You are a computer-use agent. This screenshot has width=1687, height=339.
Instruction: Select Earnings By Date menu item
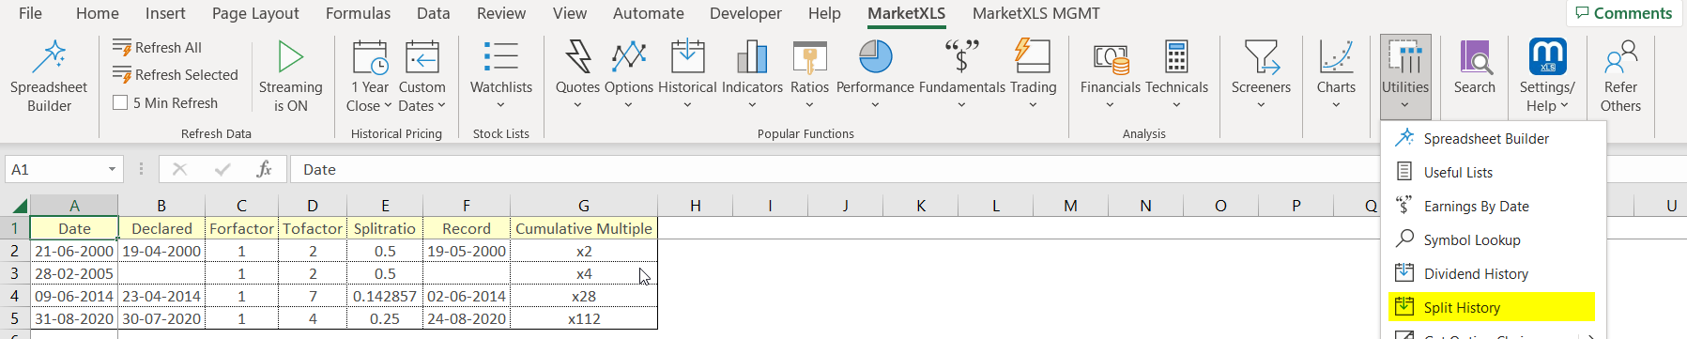(1493, 206)
